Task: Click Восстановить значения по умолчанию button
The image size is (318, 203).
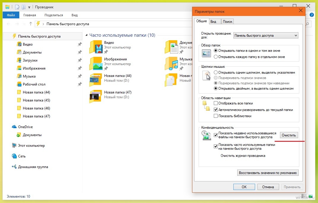Action: click(x=268, y=173)
